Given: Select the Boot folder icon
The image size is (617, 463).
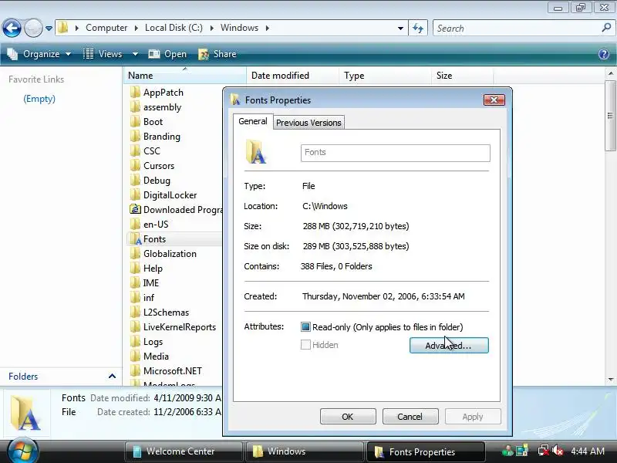Looking at the screenshot, I should coord(135,121).
